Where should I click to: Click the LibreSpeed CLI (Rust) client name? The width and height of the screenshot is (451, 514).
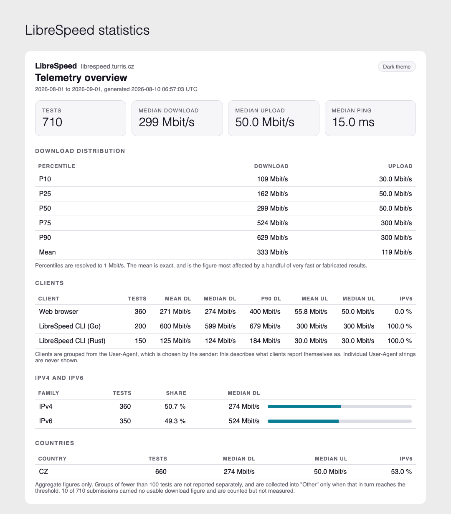tap(72, 341)
